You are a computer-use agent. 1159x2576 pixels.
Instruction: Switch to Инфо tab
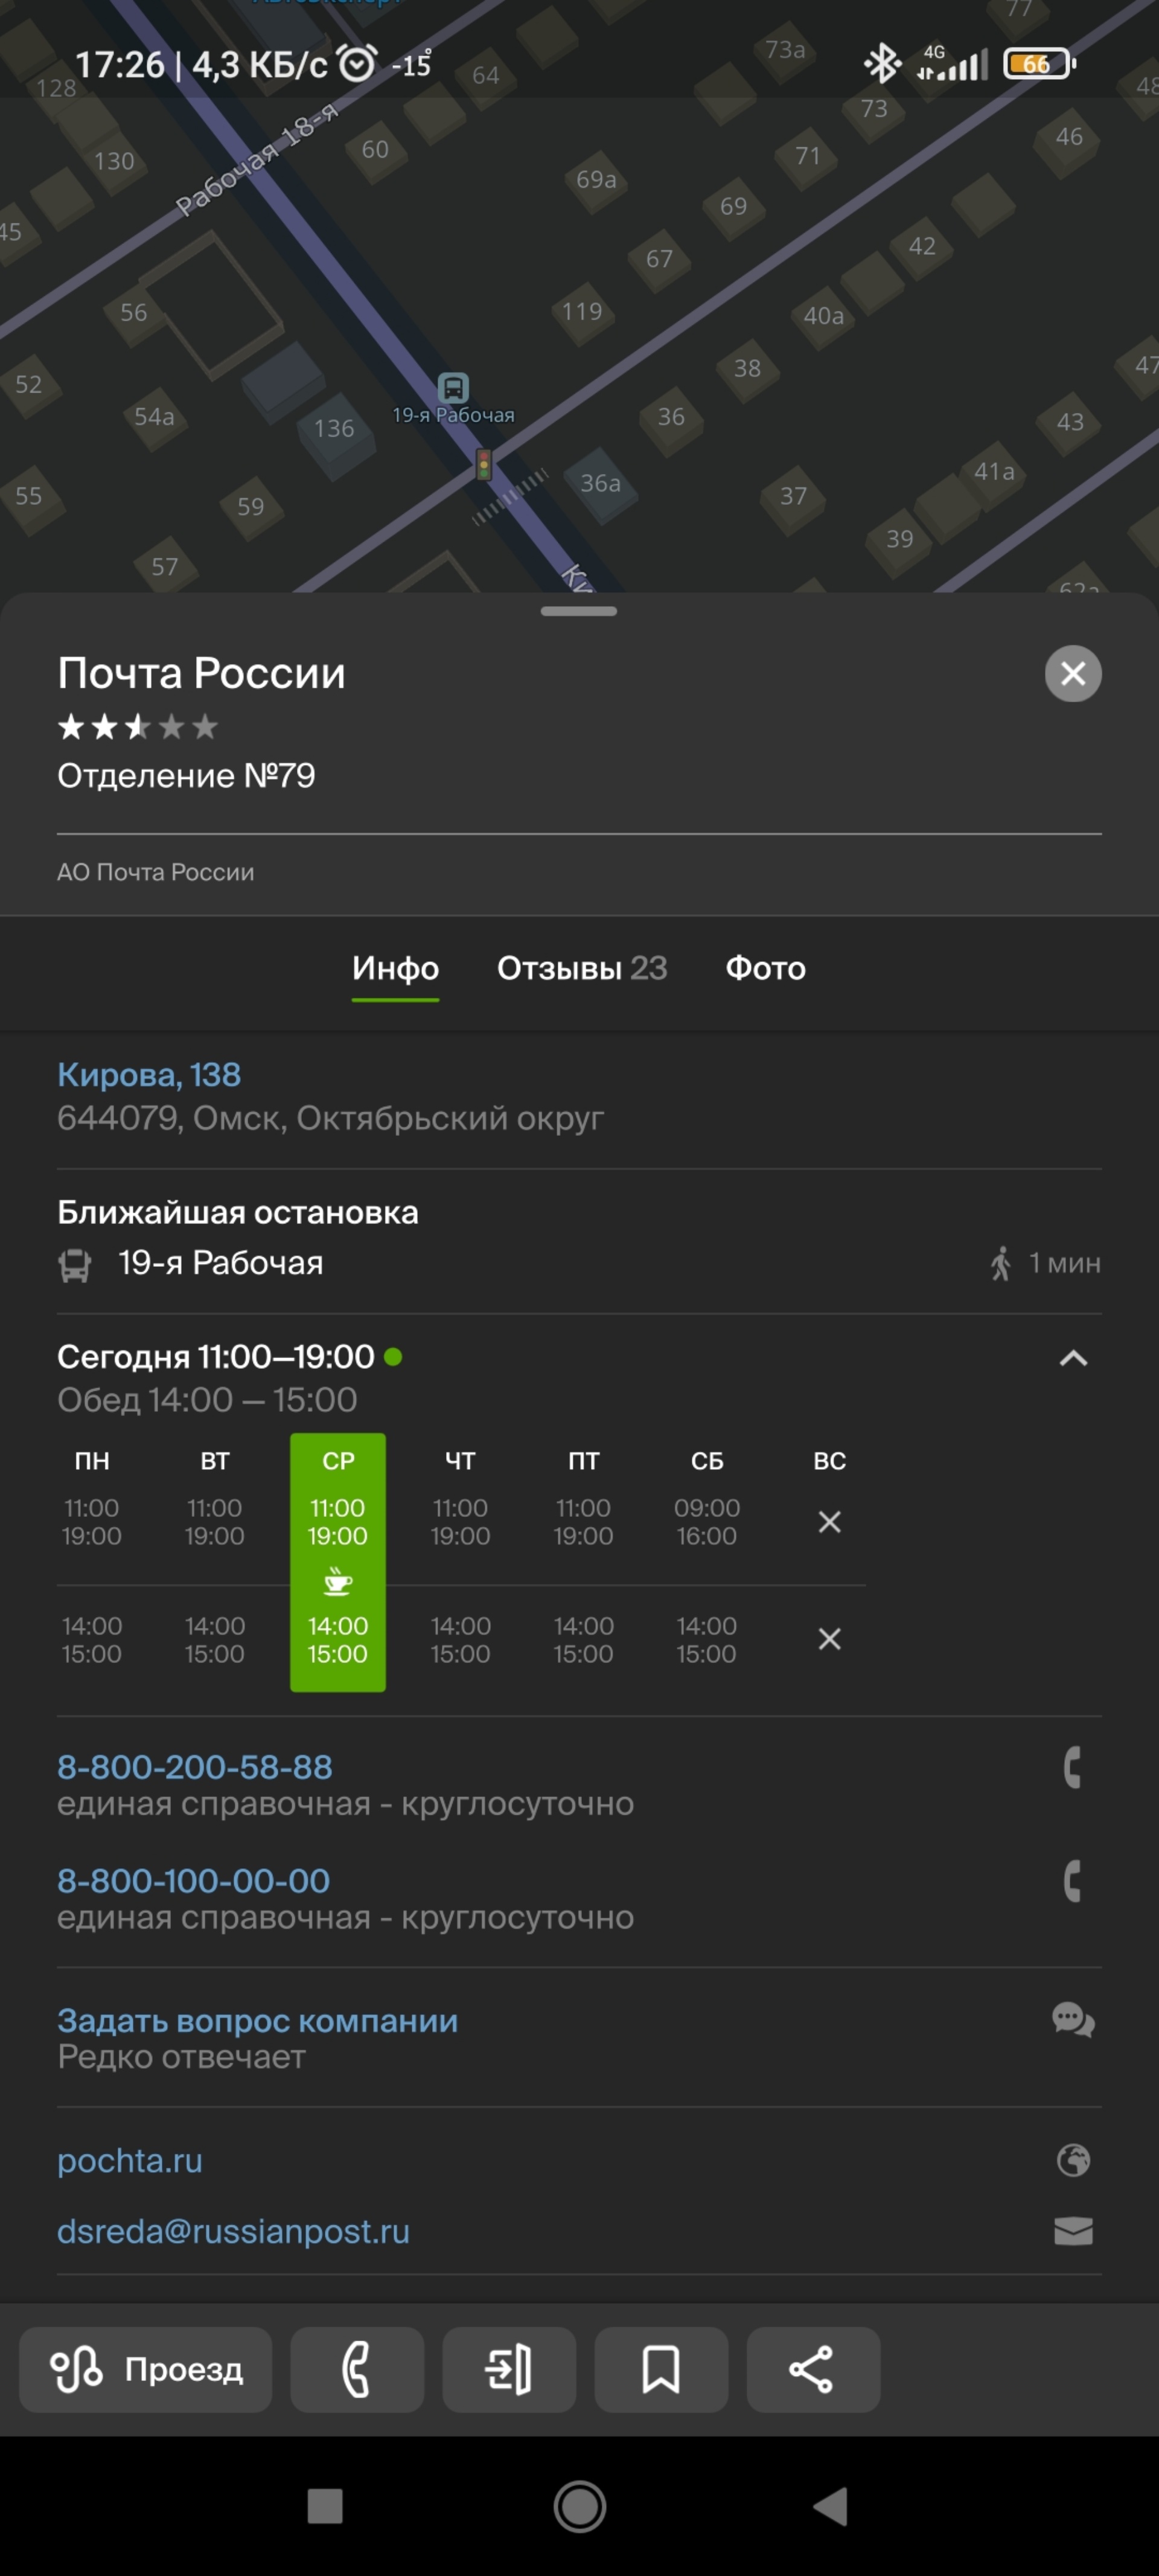coord(395,968)
